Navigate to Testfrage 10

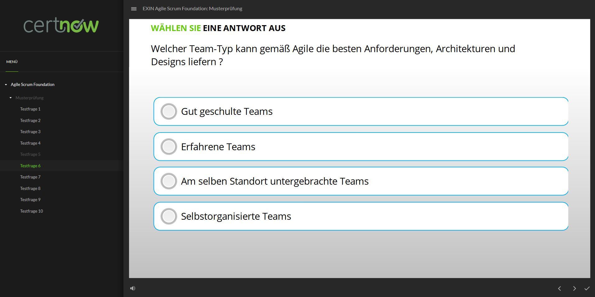click(31, 211)
